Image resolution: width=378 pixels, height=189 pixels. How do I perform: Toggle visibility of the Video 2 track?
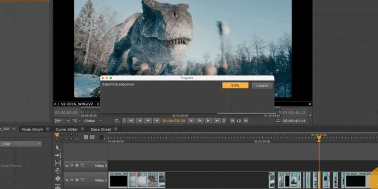point(72,180)
